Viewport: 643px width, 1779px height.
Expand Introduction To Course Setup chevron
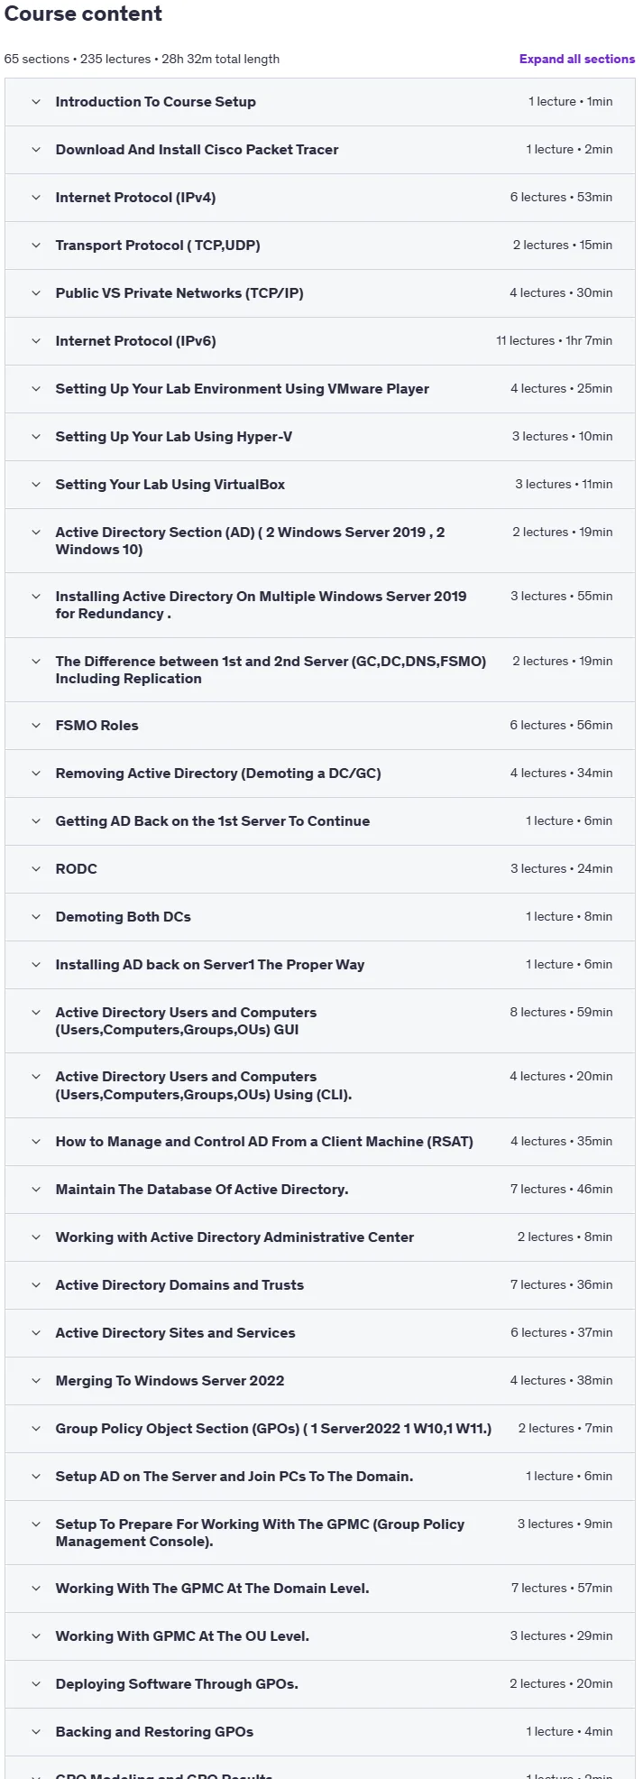pos(36,102)
